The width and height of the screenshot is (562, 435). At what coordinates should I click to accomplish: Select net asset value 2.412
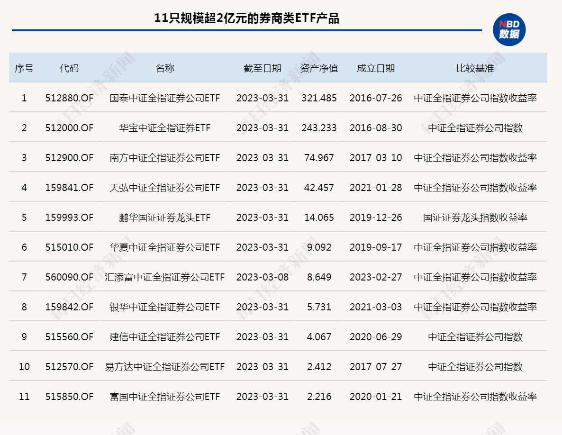click(319, 367)
